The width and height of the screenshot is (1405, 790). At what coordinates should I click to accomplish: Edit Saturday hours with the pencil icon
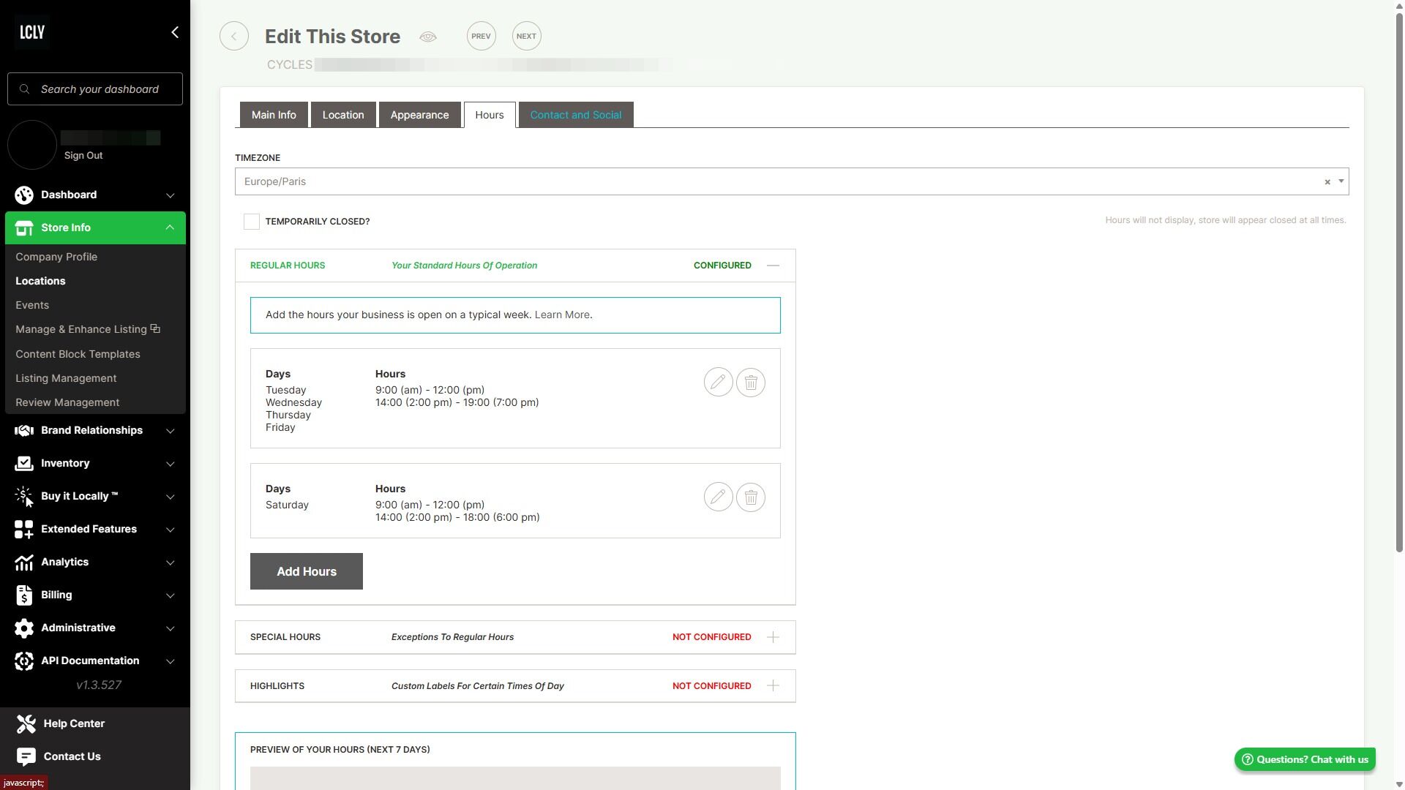[x=718, y=497]
